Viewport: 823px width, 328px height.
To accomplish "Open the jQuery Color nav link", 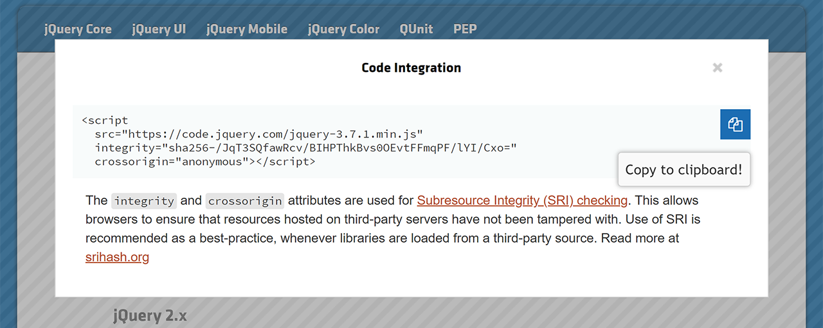I will [343, 29].
